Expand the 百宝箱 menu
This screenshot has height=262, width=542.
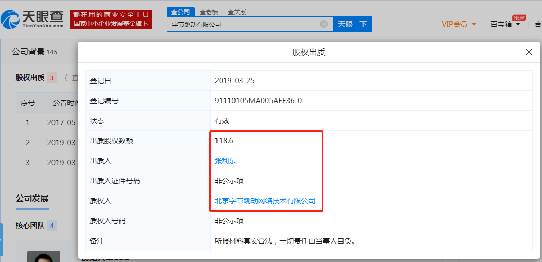coord(505,24)
